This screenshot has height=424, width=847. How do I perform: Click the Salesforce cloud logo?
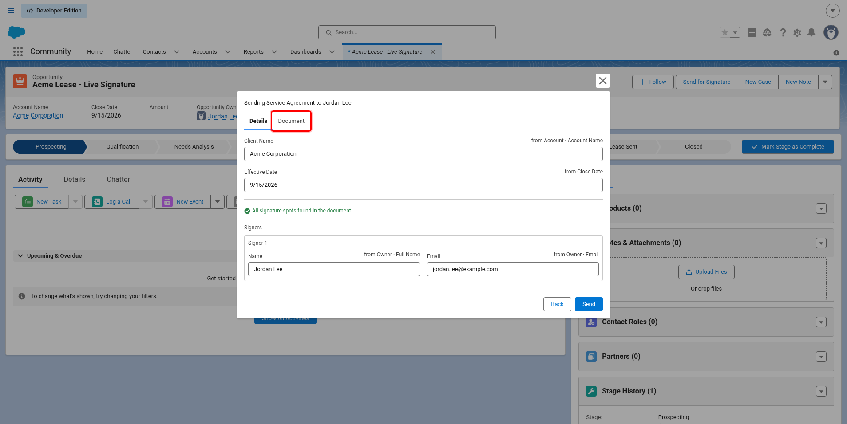coord(16,32)
